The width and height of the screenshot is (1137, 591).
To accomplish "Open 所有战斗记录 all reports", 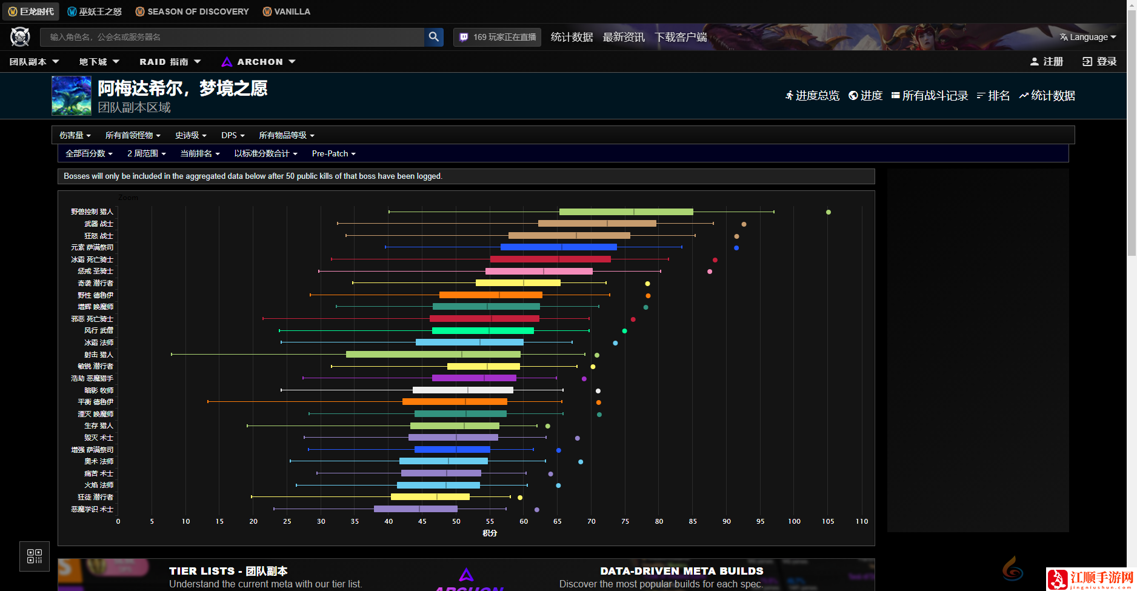I will point(930,96).
